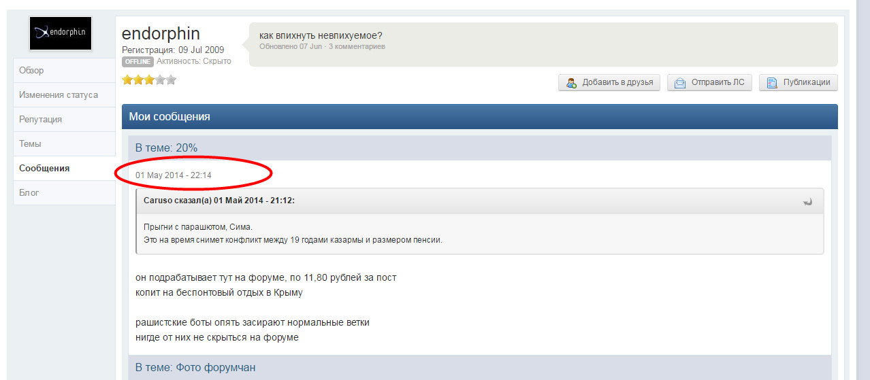The height and width of the screenshot is (380, 870).
Task: Click Добавить в друзья button
Action: [x=609, y=82]
